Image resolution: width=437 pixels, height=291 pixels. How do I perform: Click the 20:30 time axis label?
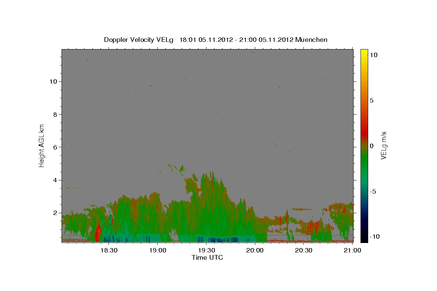[x=304, y=251]
